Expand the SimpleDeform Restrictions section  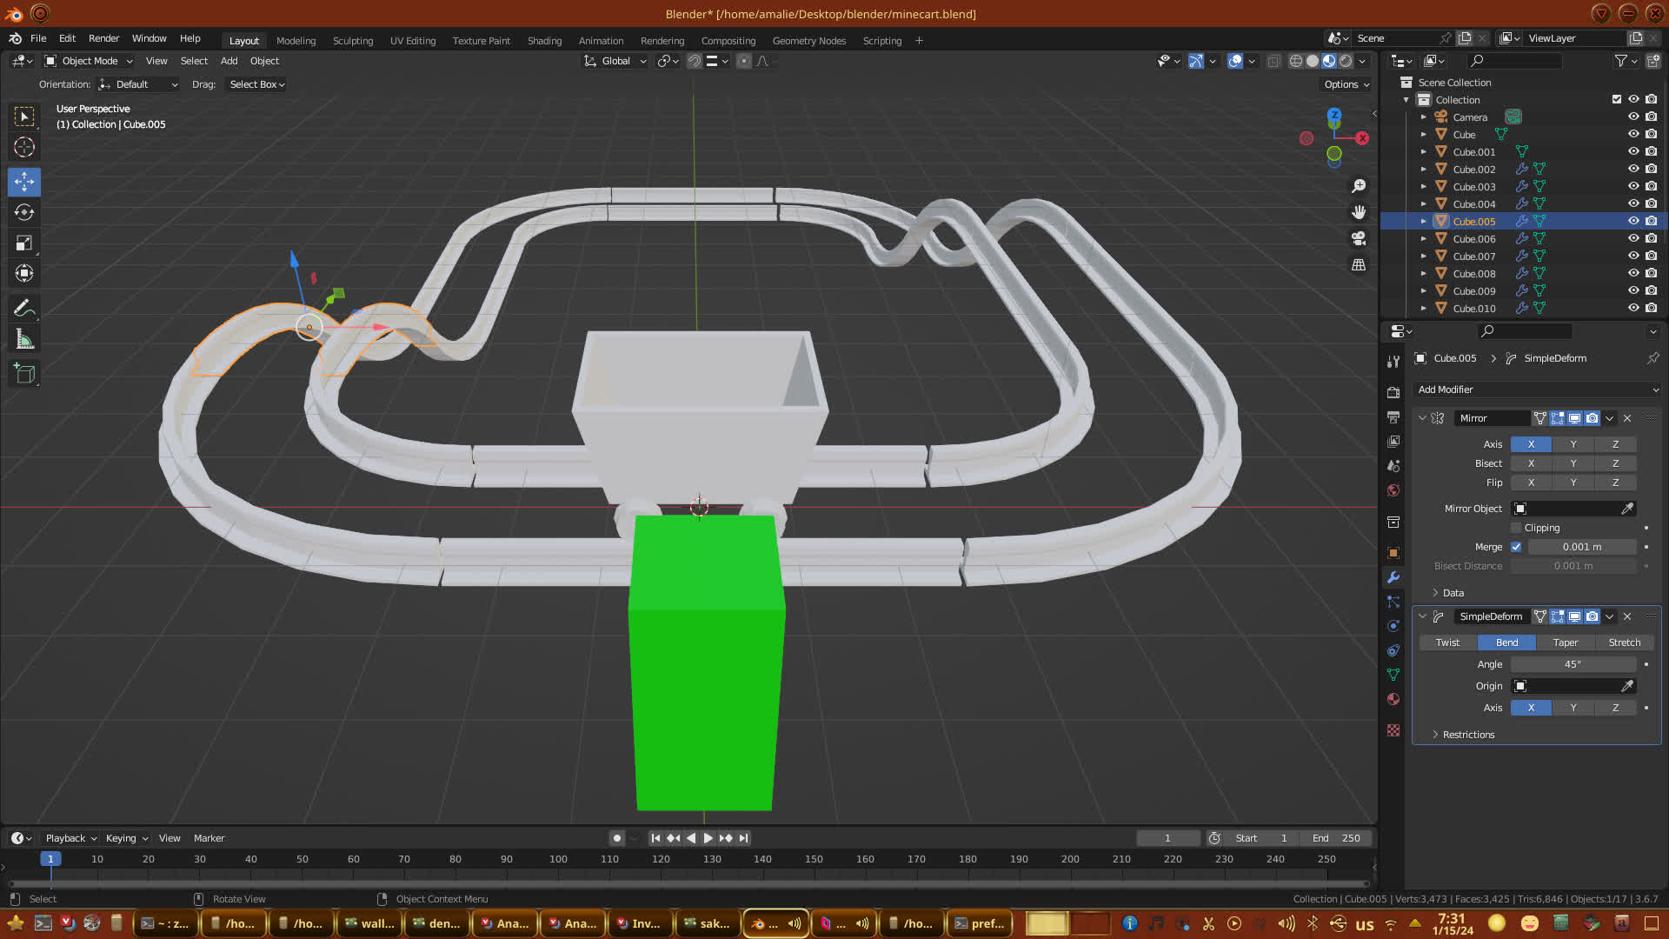(x=1468, y=735)
